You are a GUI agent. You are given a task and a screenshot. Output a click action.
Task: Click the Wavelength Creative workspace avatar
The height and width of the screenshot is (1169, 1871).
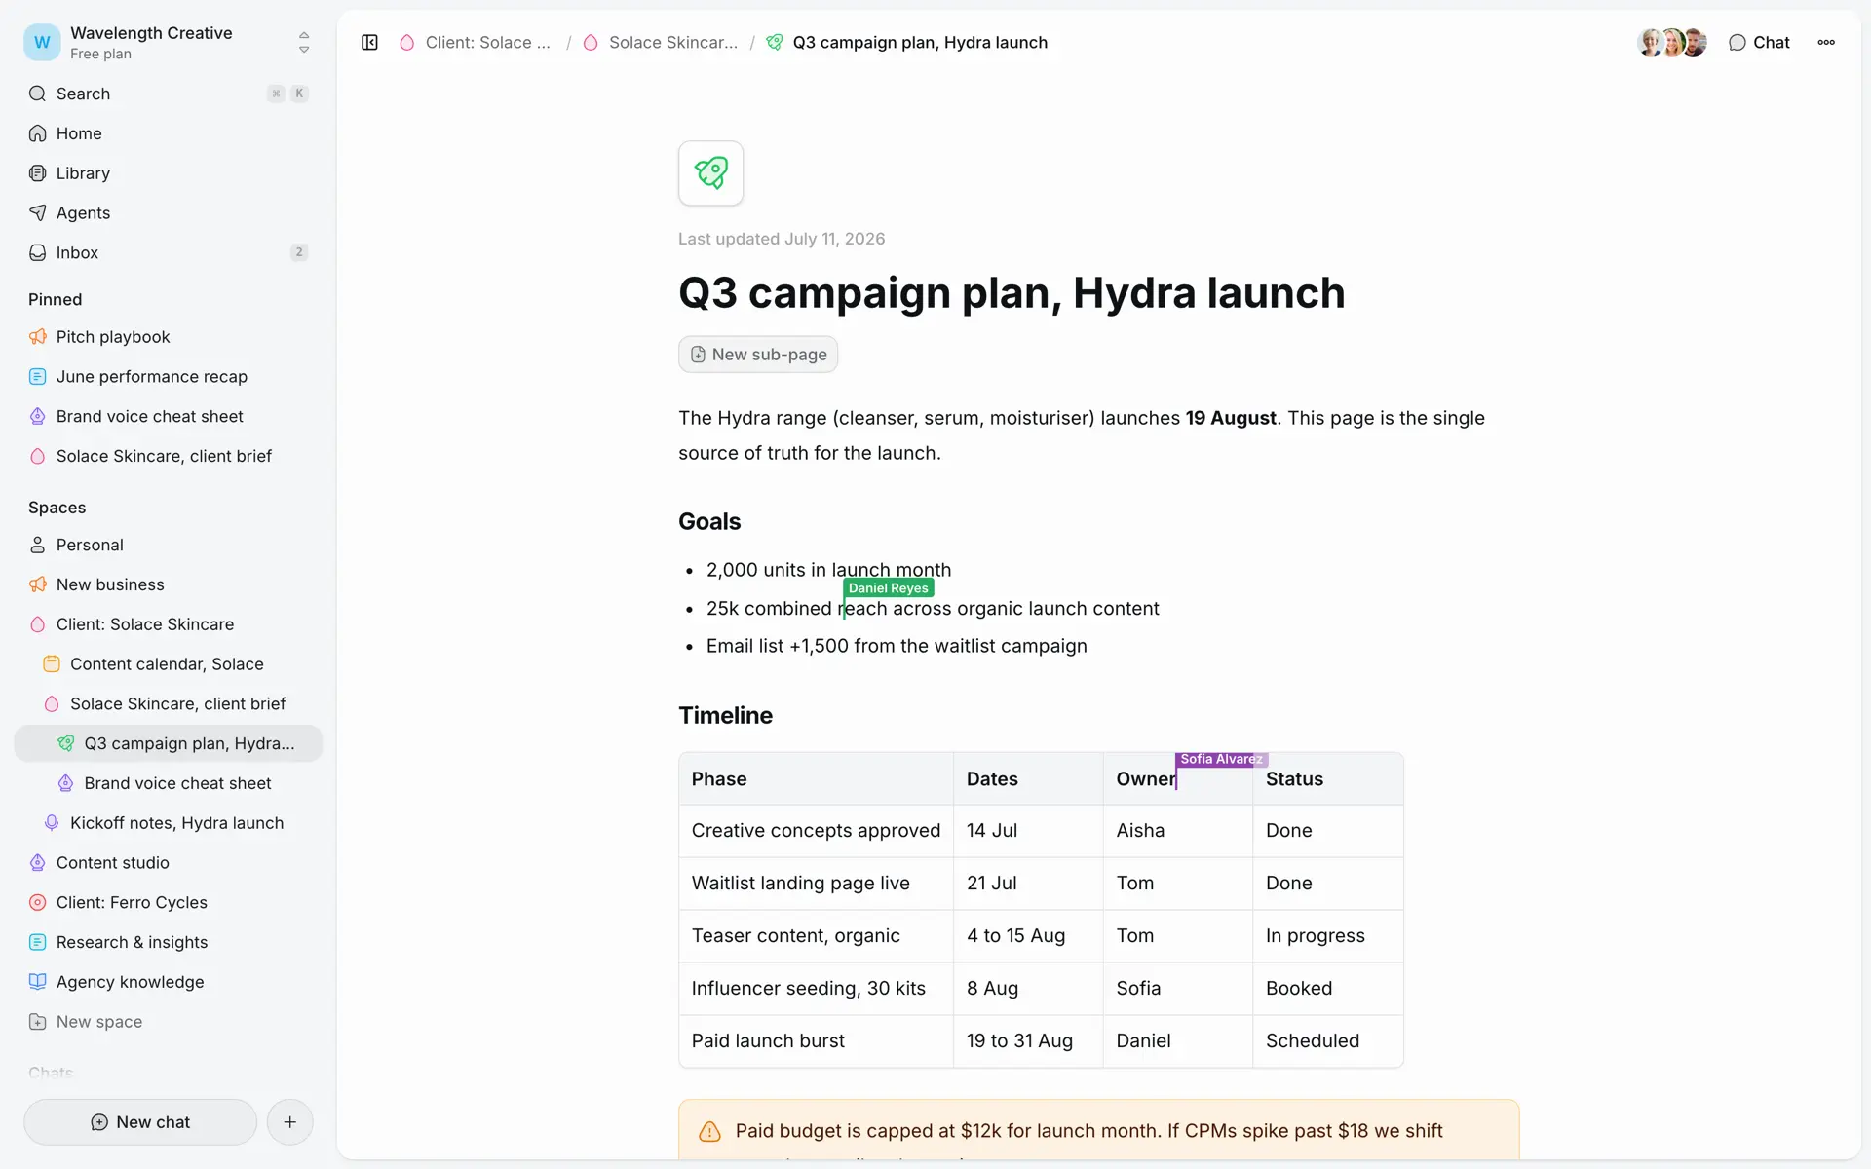[x=42, y=42]
